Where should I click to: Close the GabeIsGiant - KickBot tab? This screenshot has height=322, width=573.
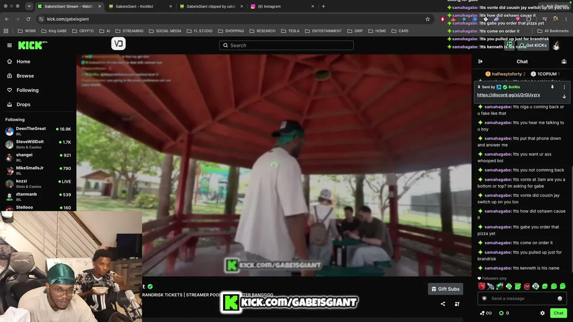(171, 6)
